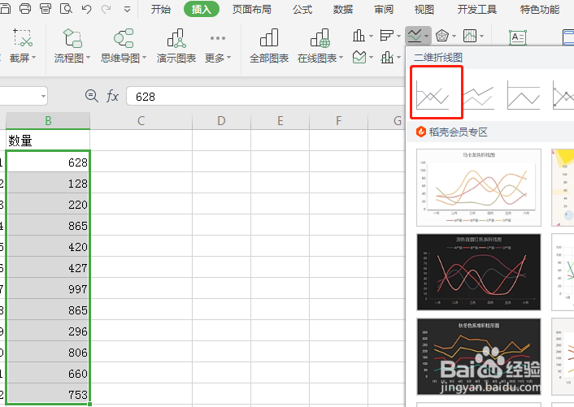Click the cell containing 628
The height and width of the screenshot is (407, 574).
[x=48, y=162]
